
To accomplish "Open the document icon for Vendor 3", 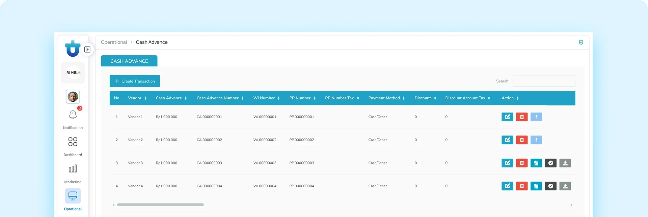I will [536, 163].
